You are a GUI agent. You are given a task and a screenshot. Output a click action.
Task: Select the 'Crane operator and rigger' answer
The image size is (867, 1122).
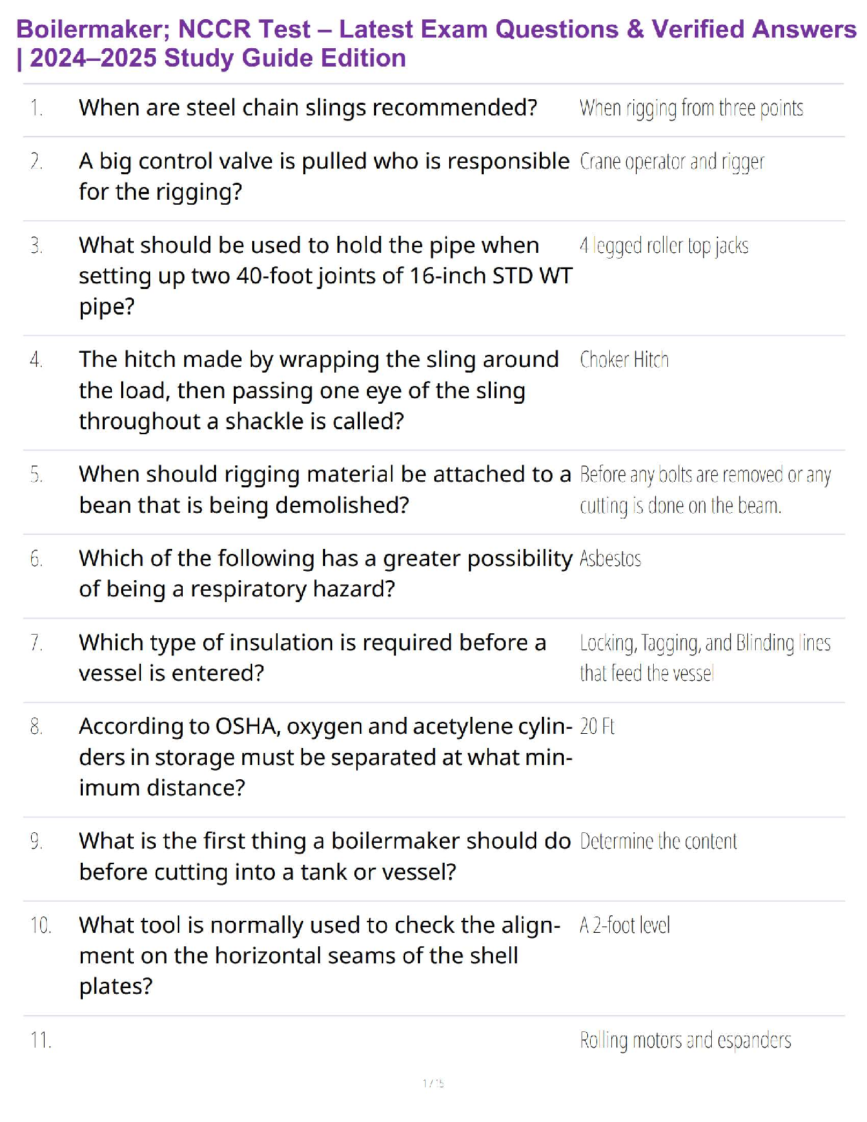pos(671,162)
